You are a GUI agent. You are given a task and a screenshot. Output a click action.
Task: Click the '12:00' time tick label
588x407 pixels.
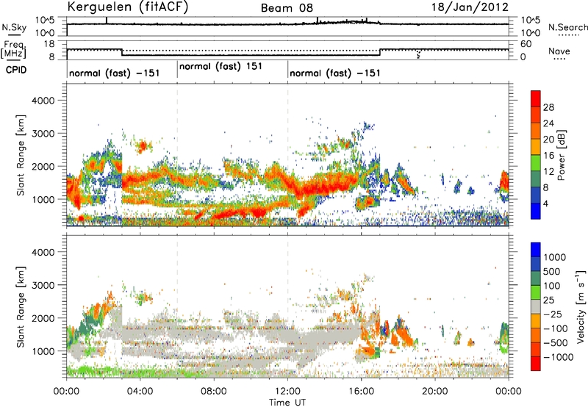click(287, 391)
